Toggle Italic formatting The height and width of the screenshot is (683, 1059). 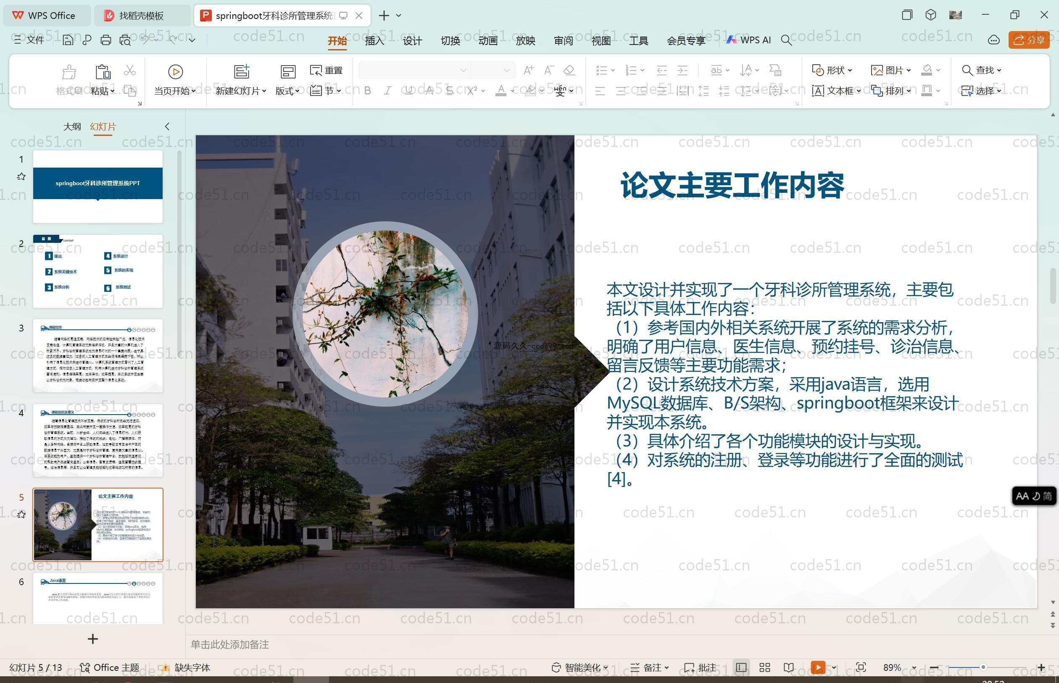coord(388,91)
